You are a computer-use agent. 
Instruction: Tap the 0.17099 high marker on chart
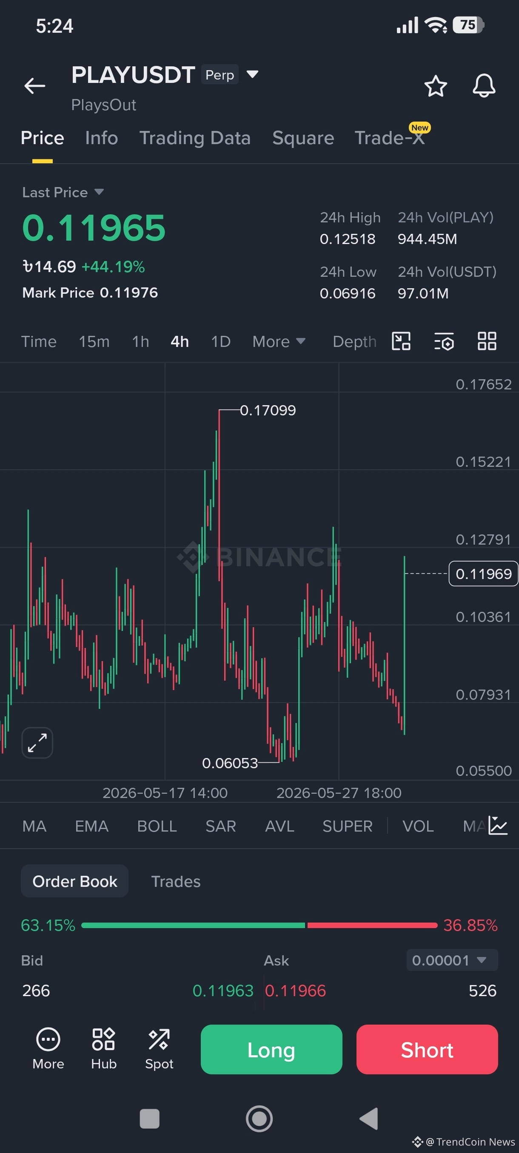[268, 410]
